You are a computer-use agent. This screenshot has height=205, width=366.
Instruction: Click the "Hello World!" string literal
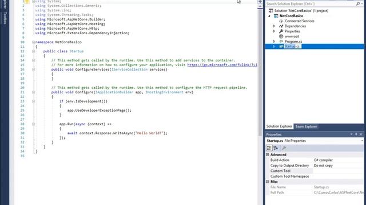click(149, 133)
